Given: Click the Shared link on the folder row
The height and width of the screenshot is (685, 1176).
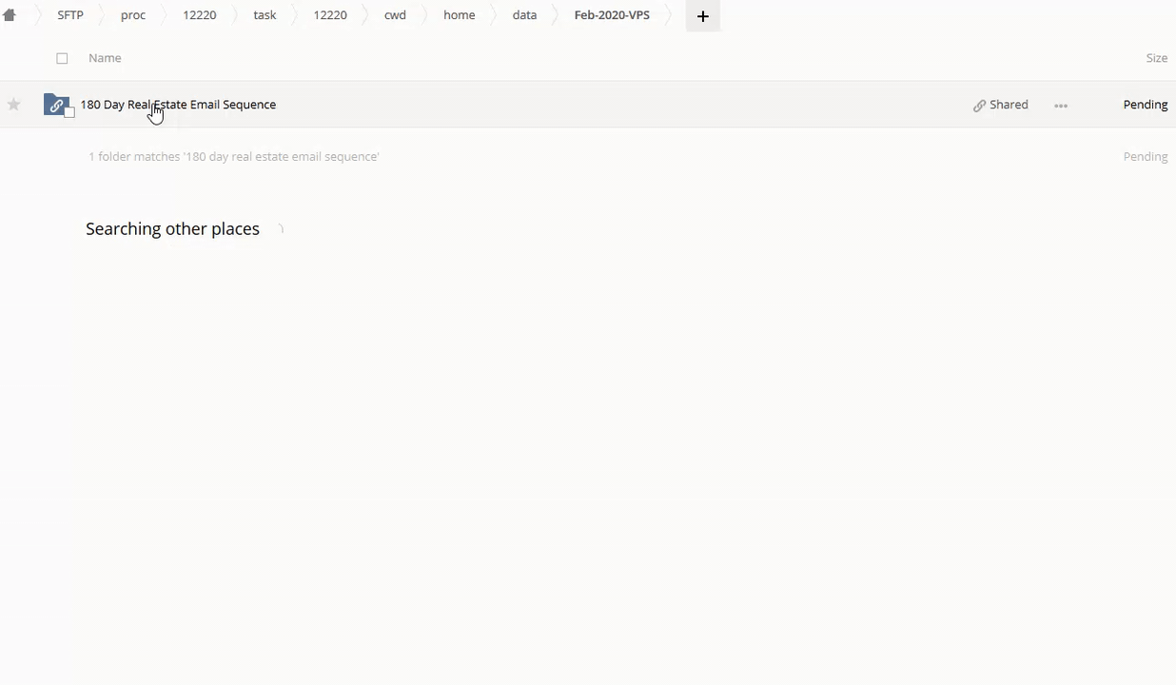Looking at the screenshot, I should tap(1001, 105).
